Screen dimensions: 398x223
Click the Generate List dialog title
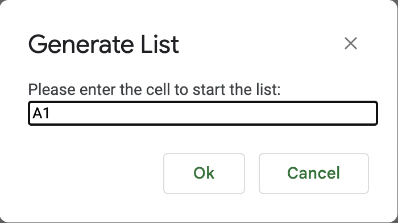click(x=103, y=44)
